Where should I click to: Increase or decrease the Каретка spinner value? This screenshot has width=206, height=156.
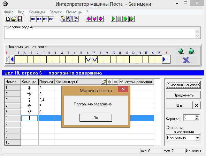[x=197, y=117]
